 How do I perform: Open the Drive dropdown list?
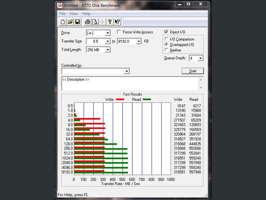[x=107, y=33]
